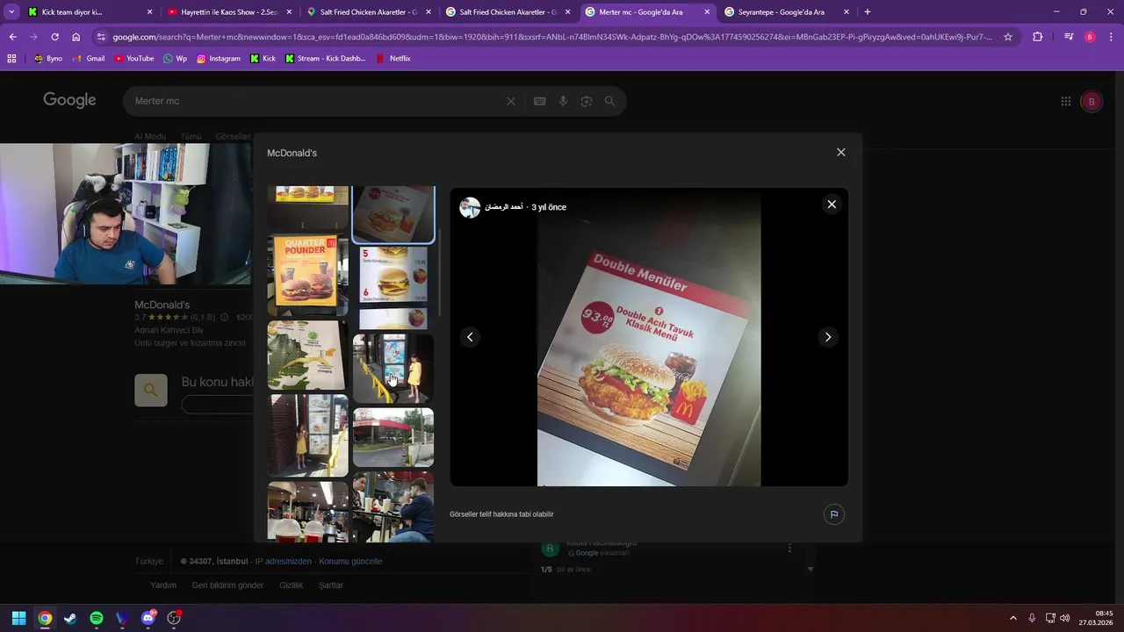Open Discord from the taskbar
The height and width of the screenshot is (632, 1124).
pos(148,618)
